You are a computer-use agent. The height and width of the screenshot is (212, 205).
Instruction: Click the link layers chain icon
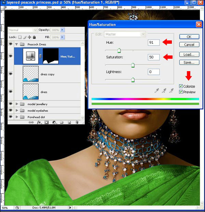click(x=31, y=122)
